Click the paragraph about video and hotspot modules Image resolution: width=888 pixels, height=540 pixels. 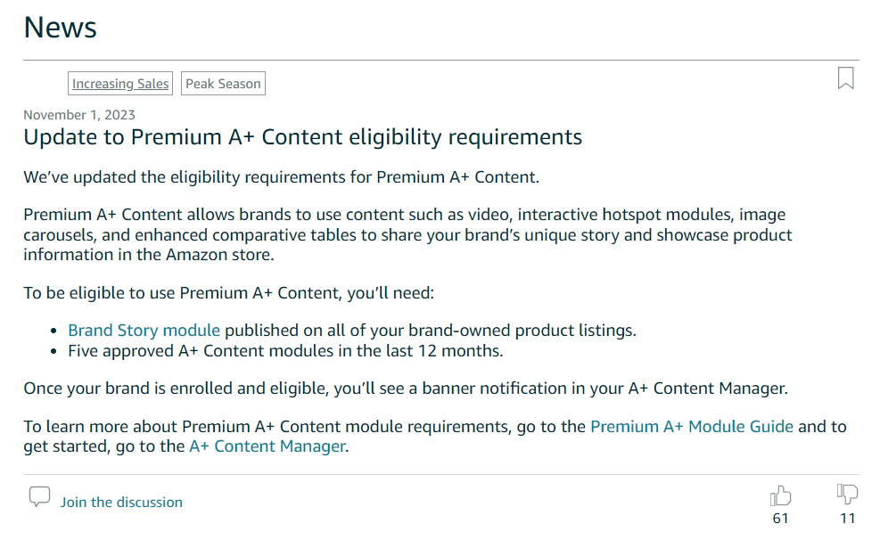tap(407, 234)
